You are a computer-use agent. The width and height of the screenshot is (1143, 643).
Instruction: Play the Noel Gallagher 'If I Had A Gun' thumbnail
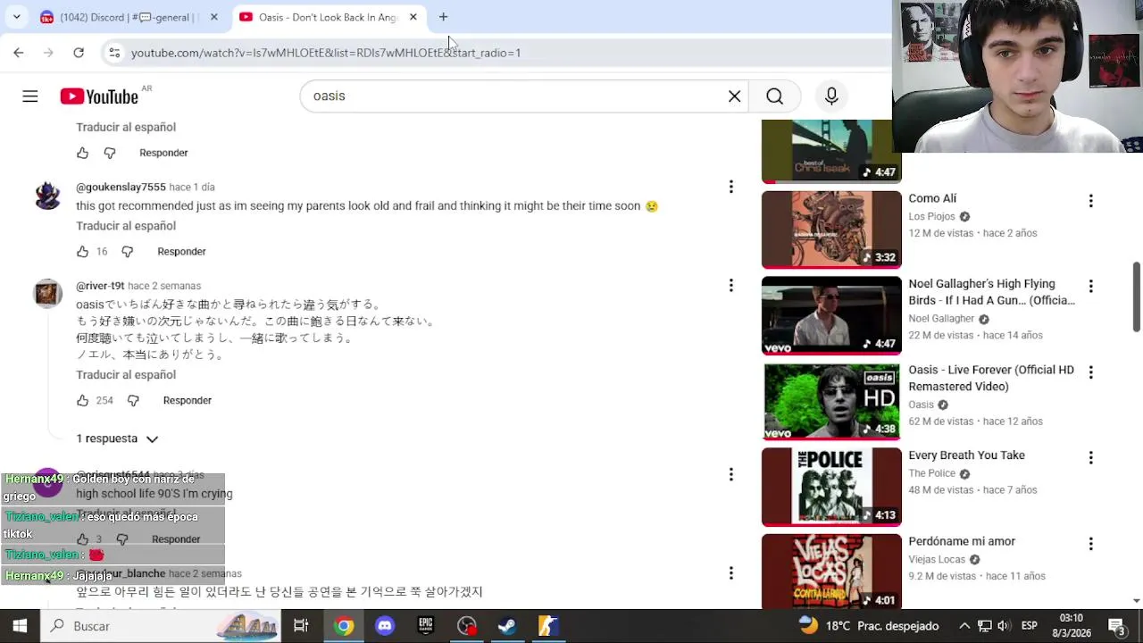831,315
